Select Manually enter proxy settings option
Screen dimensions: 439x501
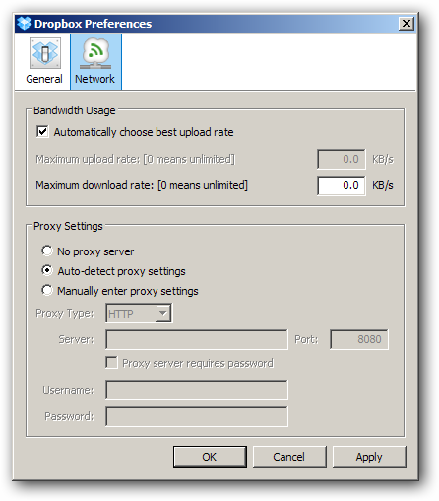[47, 290]
